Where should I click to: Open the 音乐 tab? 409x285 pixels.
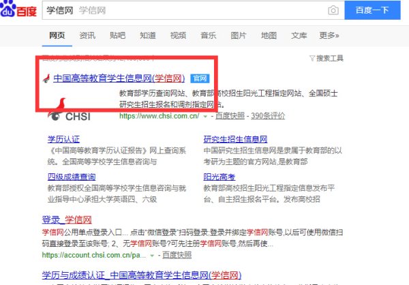208,35
